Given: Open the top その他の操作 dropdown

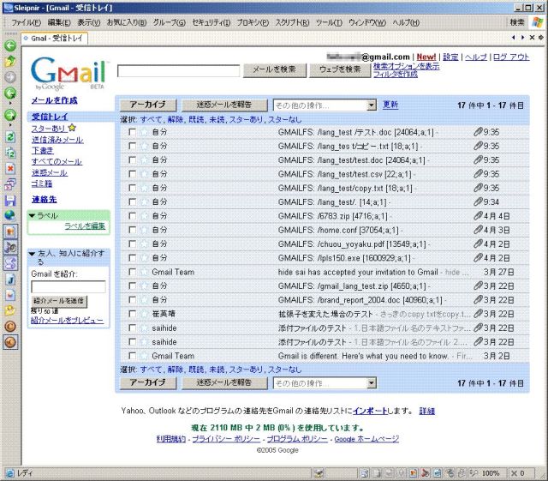Looking at the screenshot, I should [325, 105].
